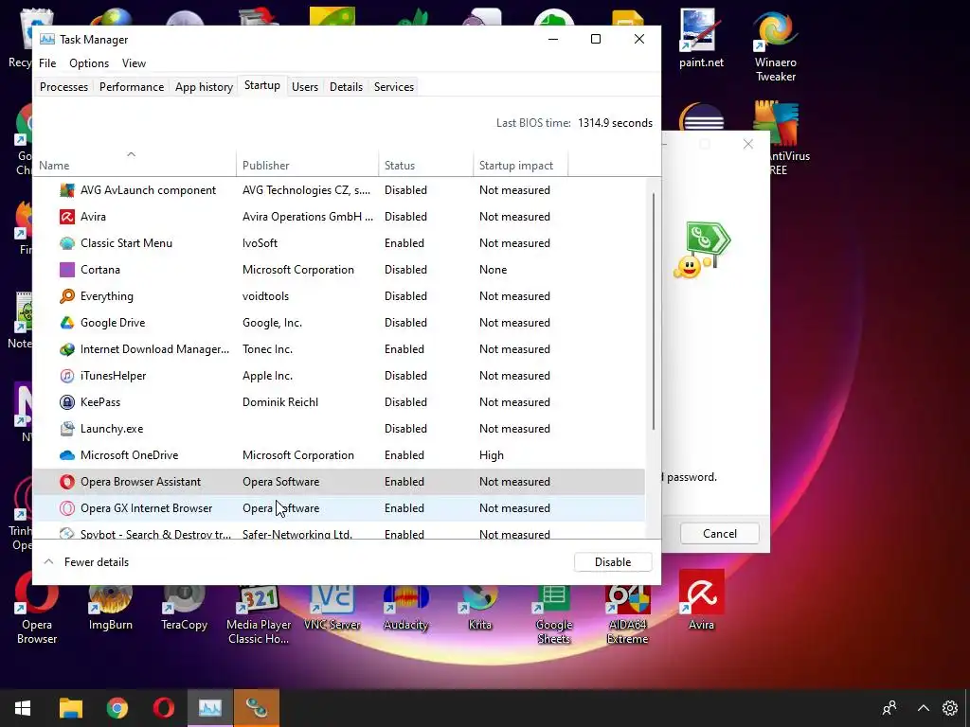Click the people icon in system tray
Viewport: 970px width, 727px height.
889,708
